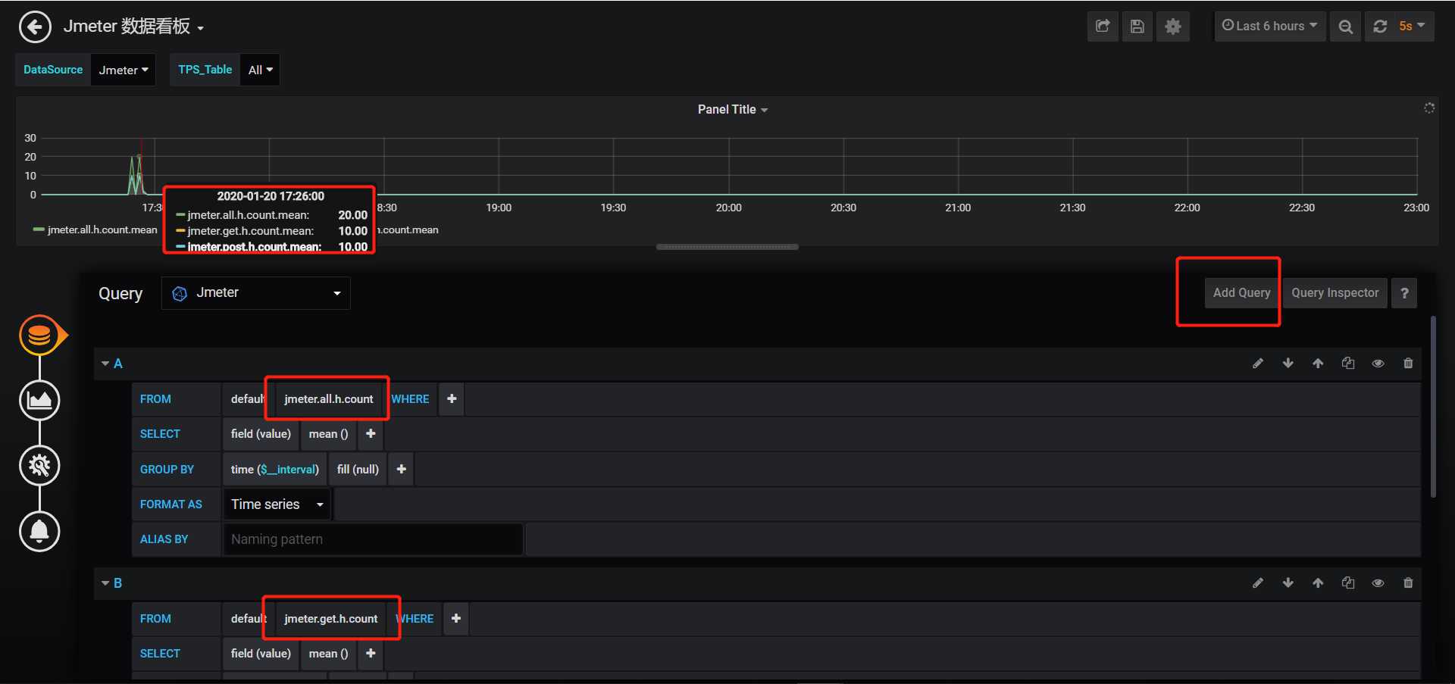The image size is (1455, 684).
Task: Open the Jmeter dashboard title dropdown
Action: tap(133, 27)
